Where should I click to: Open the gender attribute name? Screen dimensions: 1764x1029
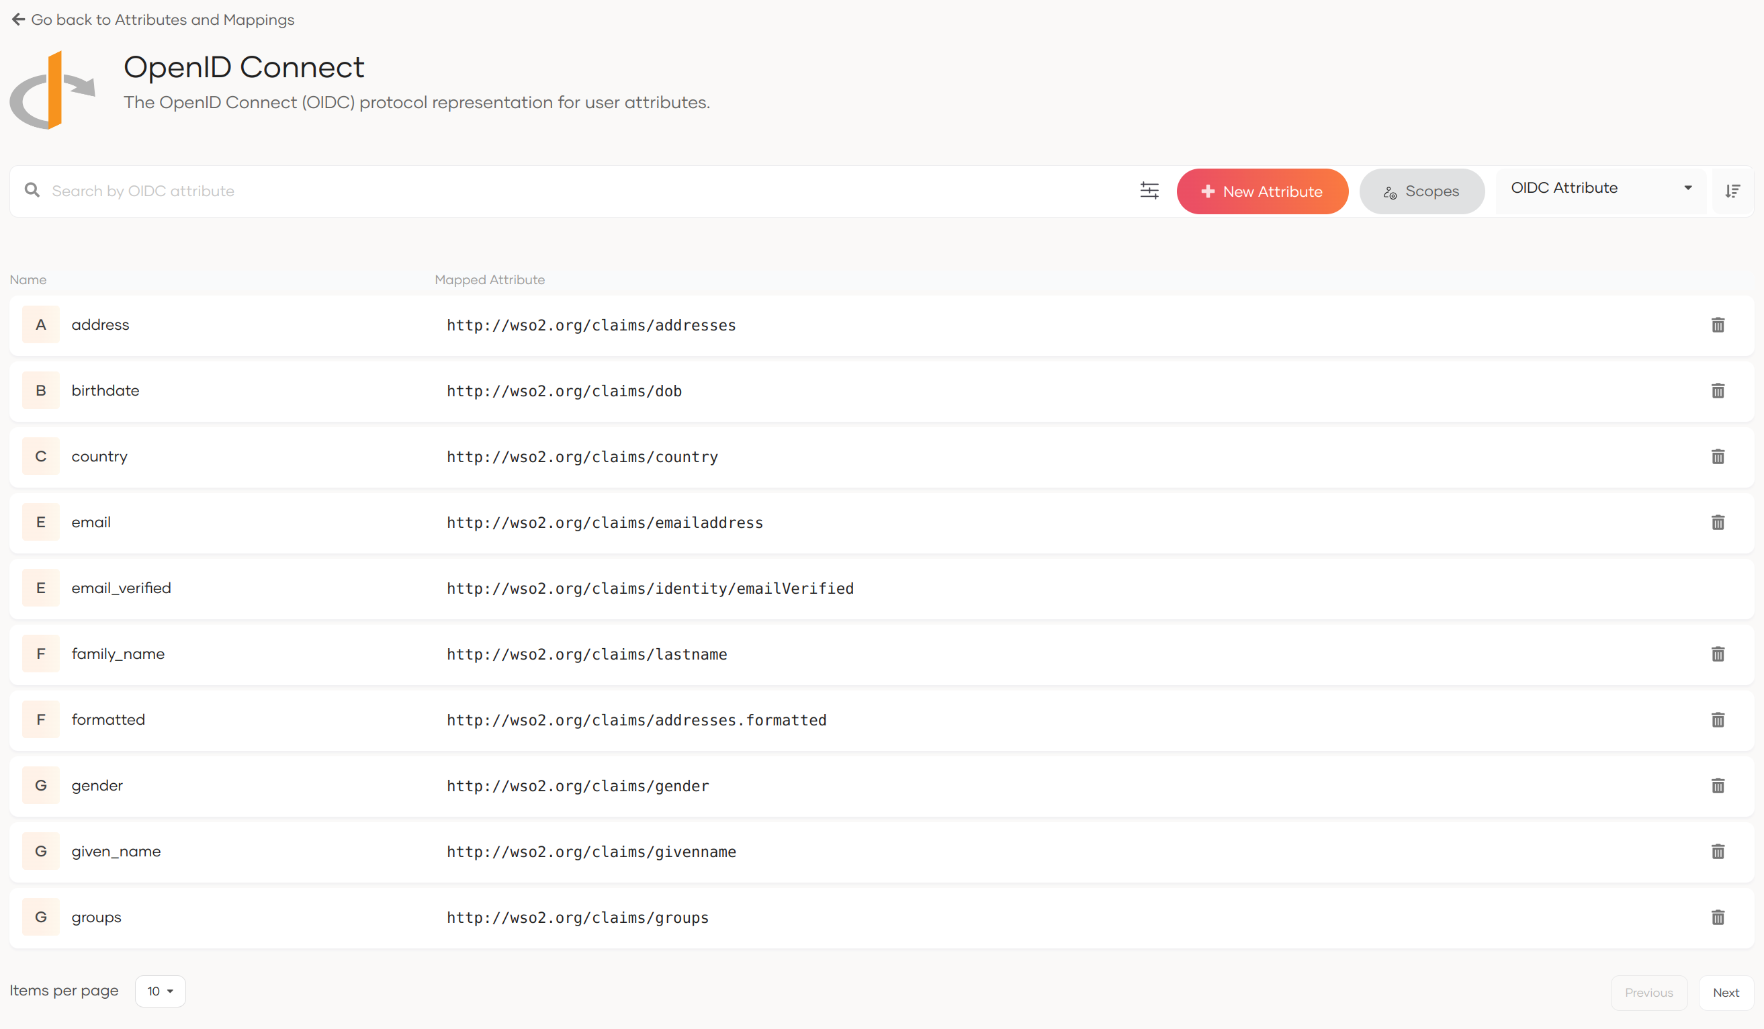point(97,785)
